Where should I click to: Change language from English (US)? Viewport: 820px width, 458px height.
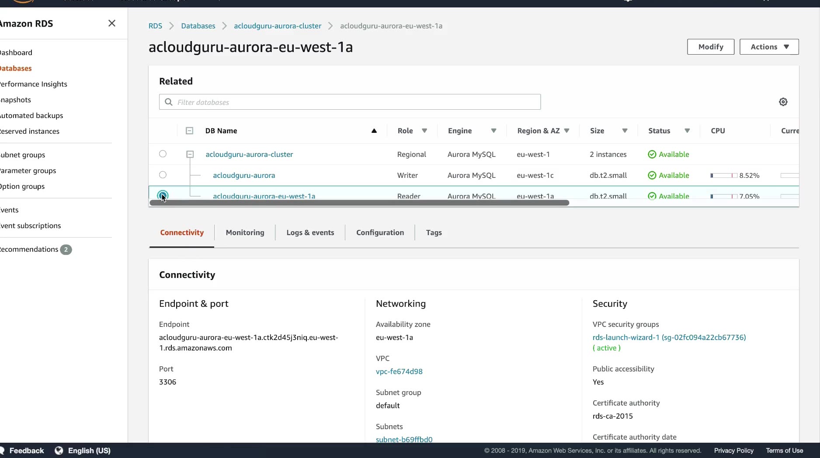point(89,451)
